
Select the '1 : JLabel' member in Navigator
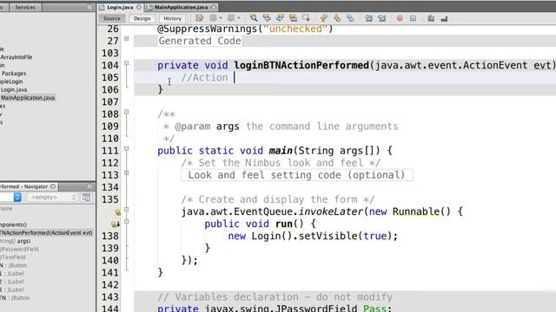coord(12,274)
